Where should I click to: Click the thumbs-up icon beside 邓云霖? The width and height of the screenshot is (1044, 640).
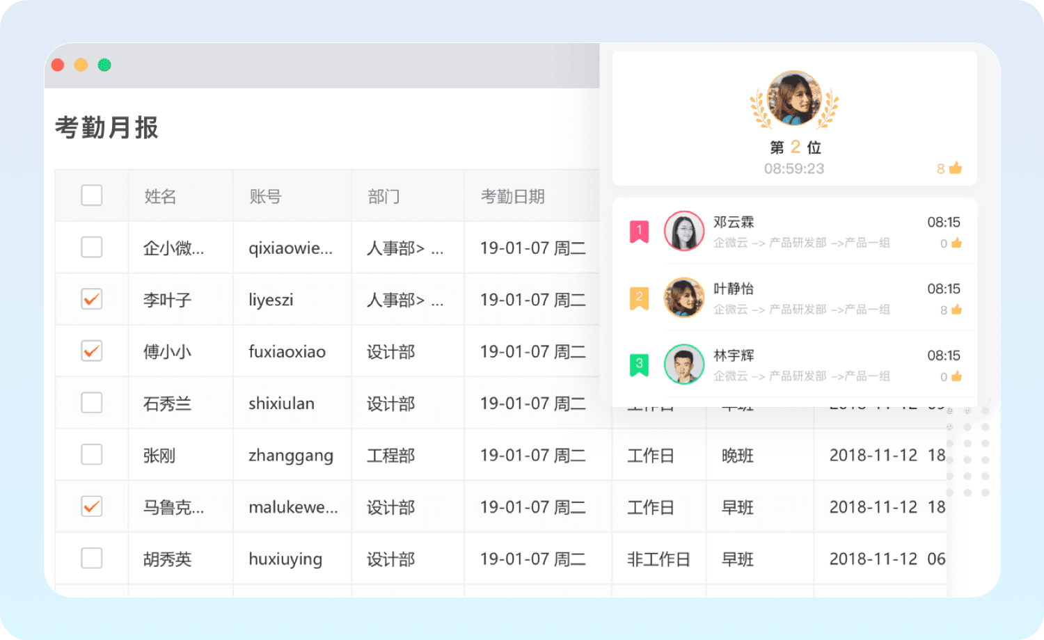point(956,243)
